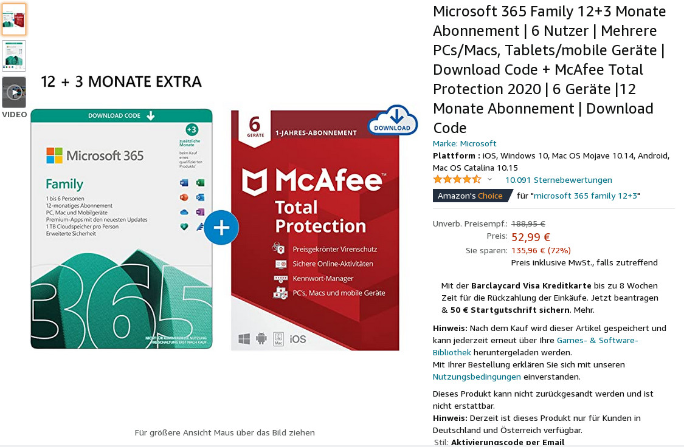Select the first product image thumbnail
Screen dimensions: 684x447
click(14, 19)
